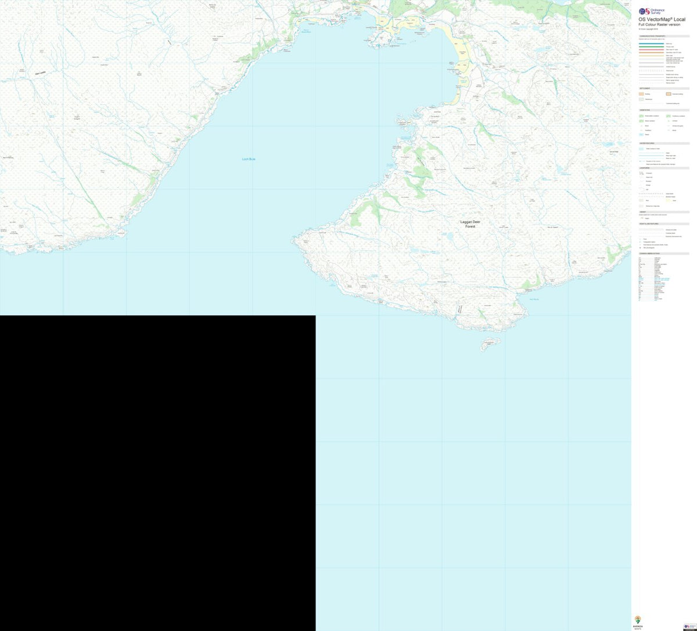Click the "Loch Buie" water label

point(249,158)
